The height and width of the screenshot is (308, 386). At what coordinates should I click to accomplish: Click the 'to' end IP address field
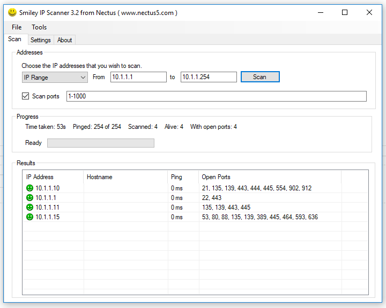coord(209,77)
